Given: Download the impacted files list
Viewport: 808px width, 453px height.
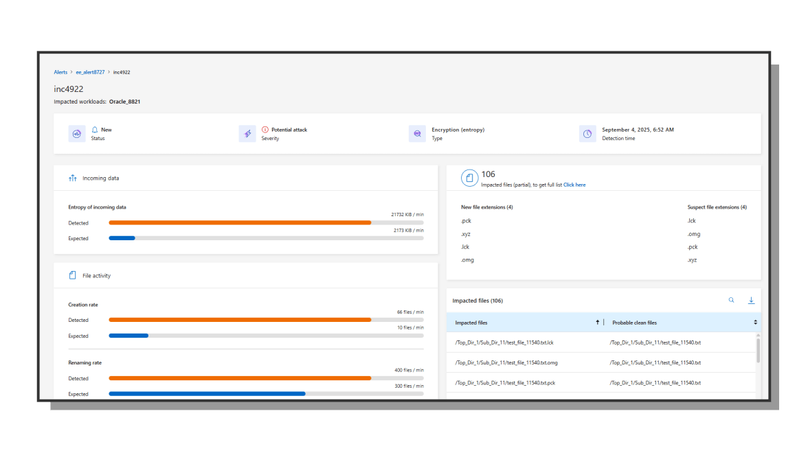Looking at the screenshot, I should pos(751,301).
